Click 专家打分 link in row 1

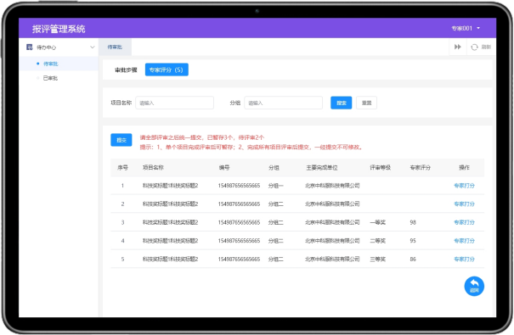coord(464,186)
